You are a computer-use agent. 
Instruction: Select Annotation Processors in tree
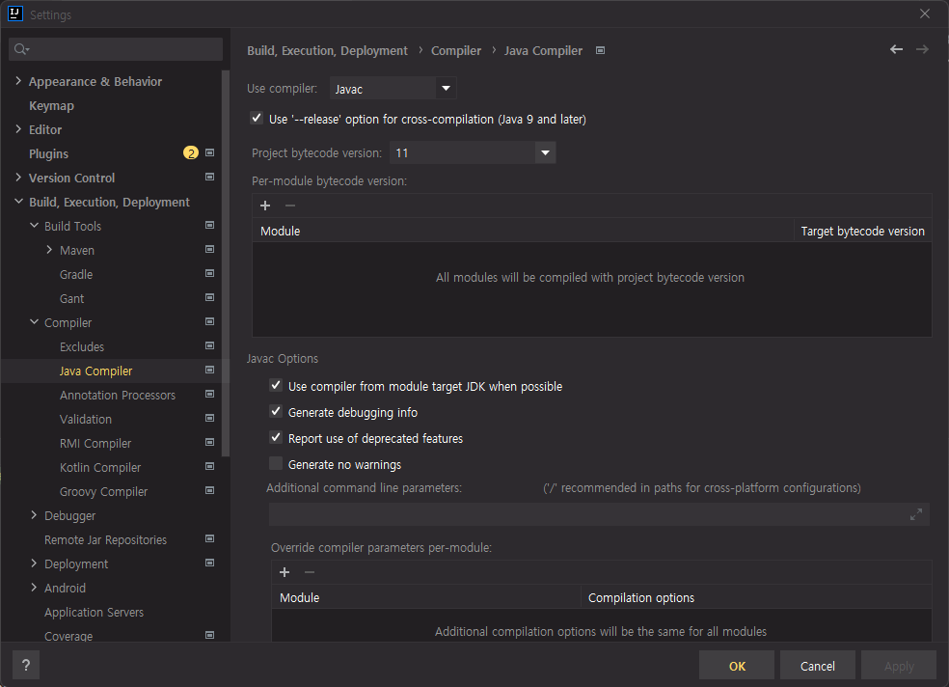click(x=118, y=396)
